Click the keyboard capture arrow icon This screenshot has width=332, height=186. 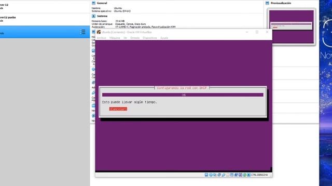click(x=249, y=175)
